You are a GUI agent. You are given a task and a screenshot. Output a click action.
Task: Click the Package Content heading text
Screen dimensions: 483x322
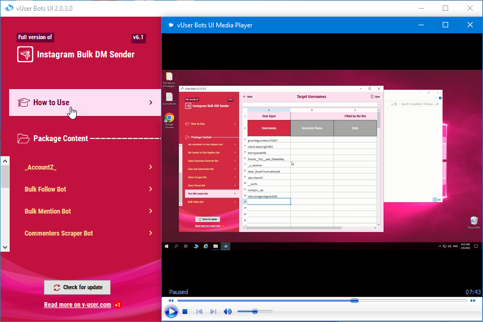[61, 138]
